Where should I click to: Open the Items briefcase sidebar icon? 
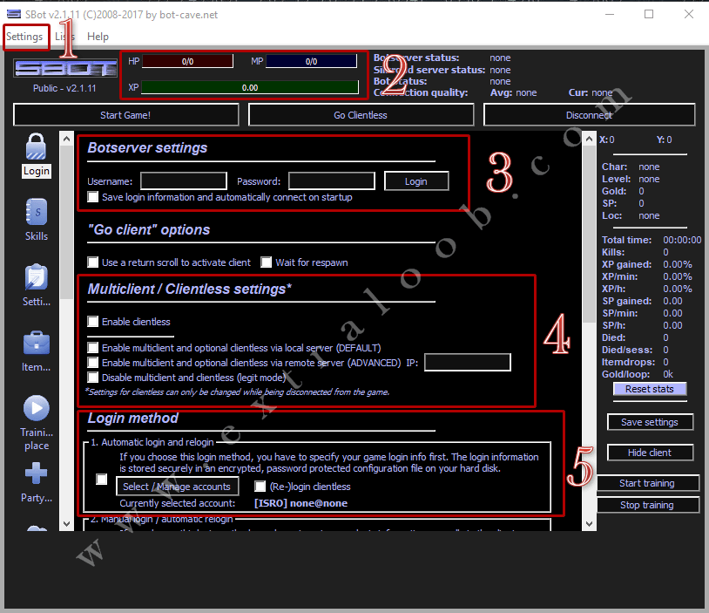pyautogui.click(x=37, y=343)
